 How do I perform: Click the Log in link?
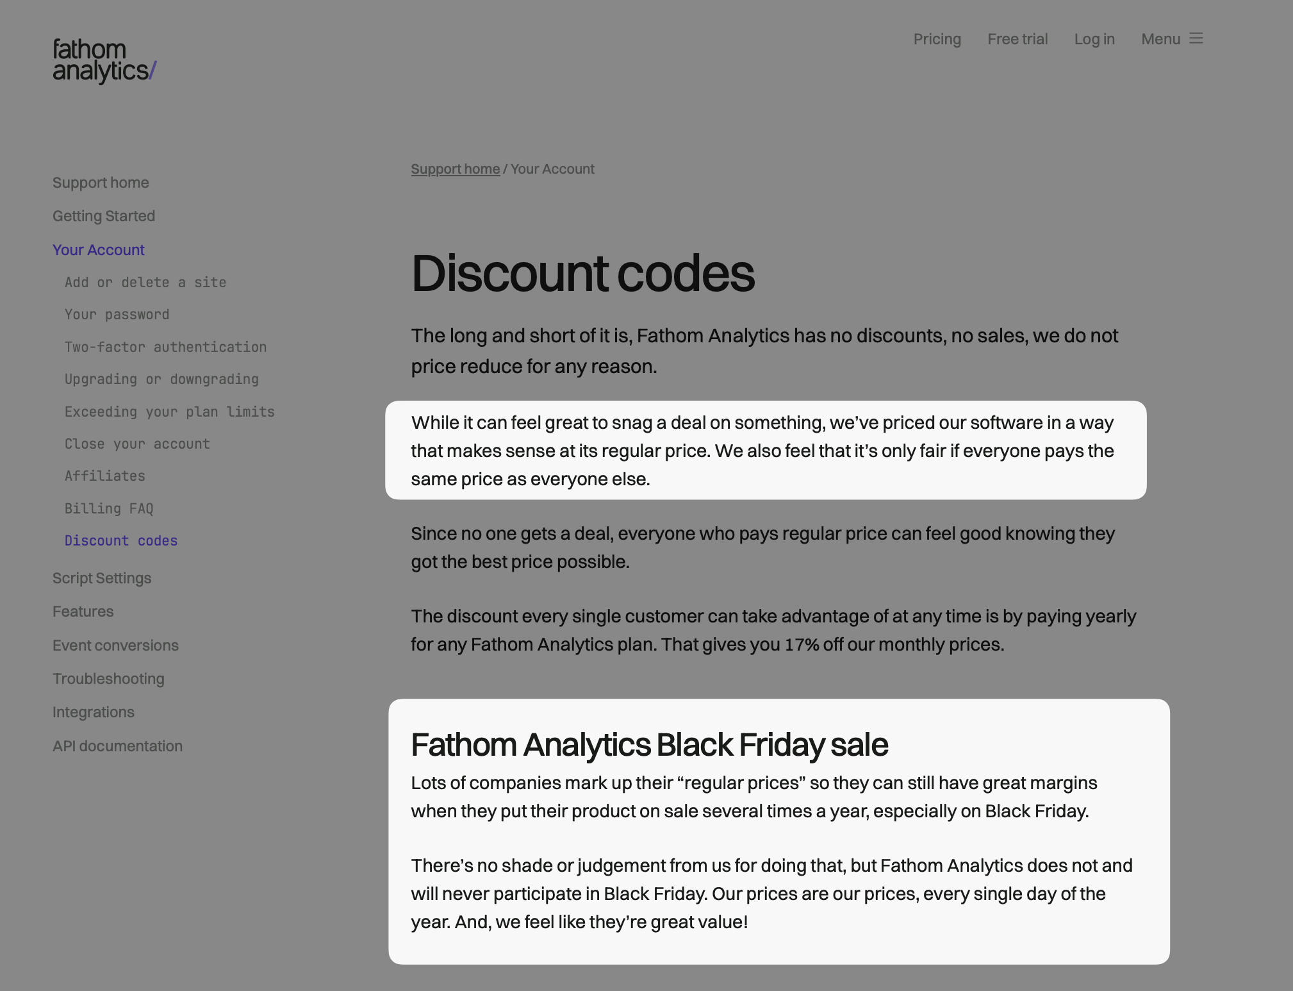point(1094,39)
